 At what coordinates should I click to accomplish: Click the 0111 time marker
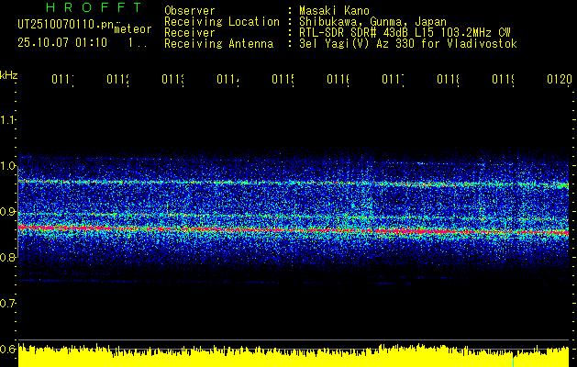point(62,80)
